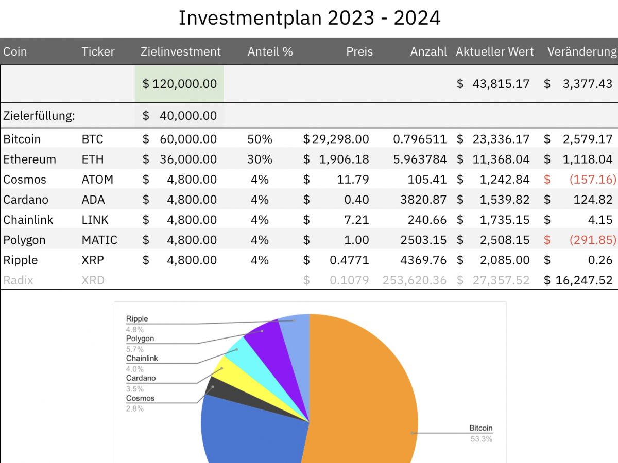Click the Bitcoin 53.3% chart label
Viewport: 618px width, 463px height.
[481, 433]
